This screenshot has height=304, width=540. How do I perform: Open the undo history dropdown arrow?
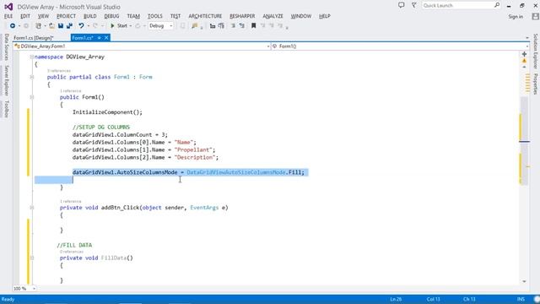point(89,26)
